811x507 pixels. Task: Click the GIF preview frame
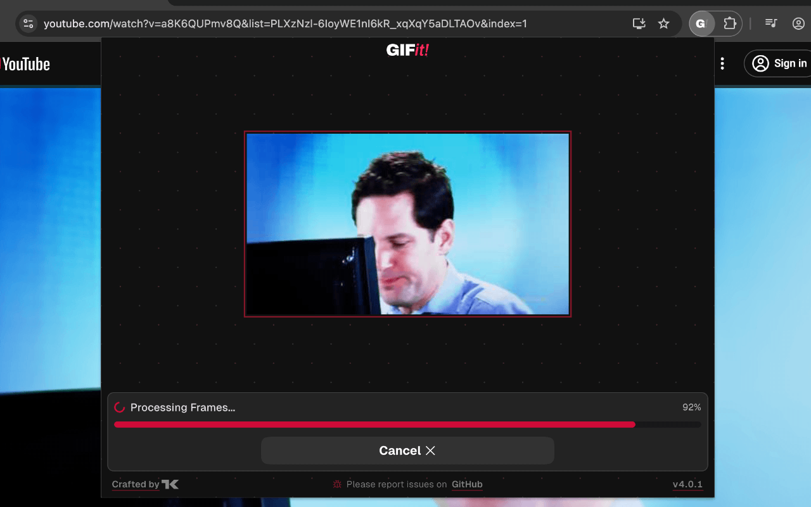pyautogui.click(x=407, y=224)
